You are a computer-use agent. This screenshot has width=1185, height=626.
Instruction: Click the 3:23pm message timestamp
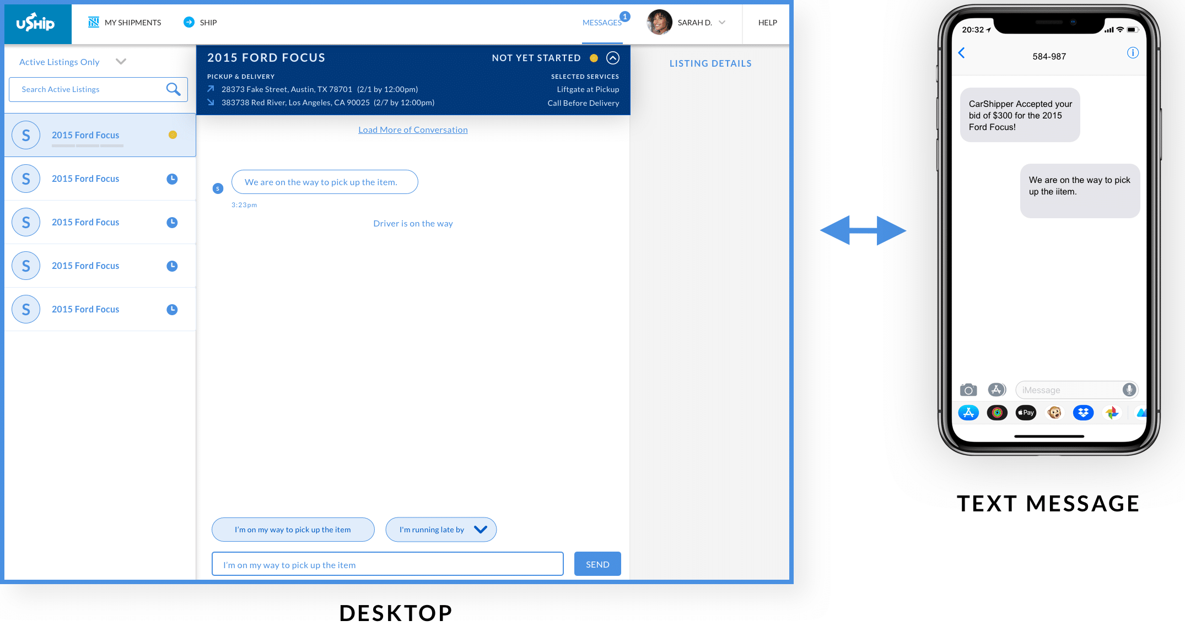tap(244, 205)
